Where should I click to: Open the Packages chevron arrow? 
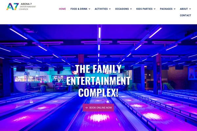tap(175, 9)
